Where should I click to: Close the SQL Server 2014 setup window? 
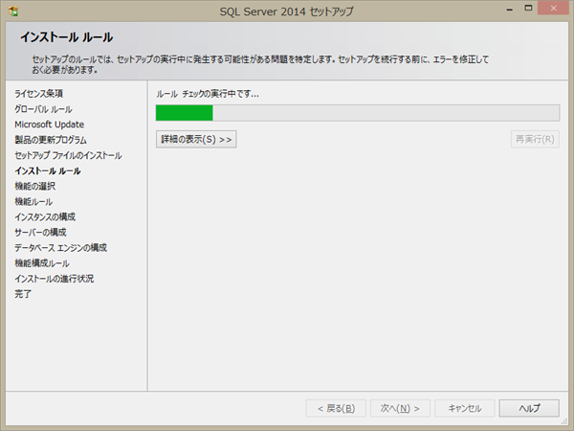554,8
